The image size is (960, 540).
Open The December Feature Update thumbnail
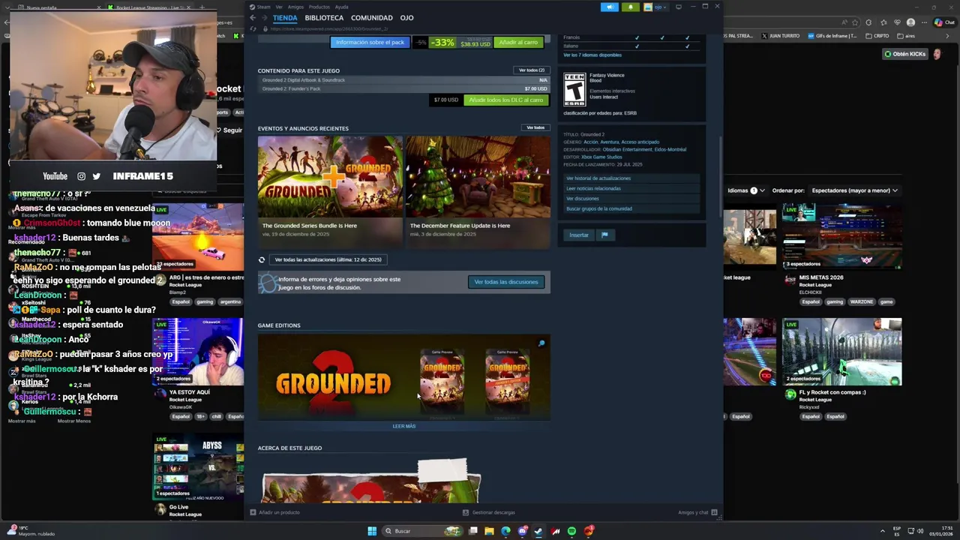(478, 176)
